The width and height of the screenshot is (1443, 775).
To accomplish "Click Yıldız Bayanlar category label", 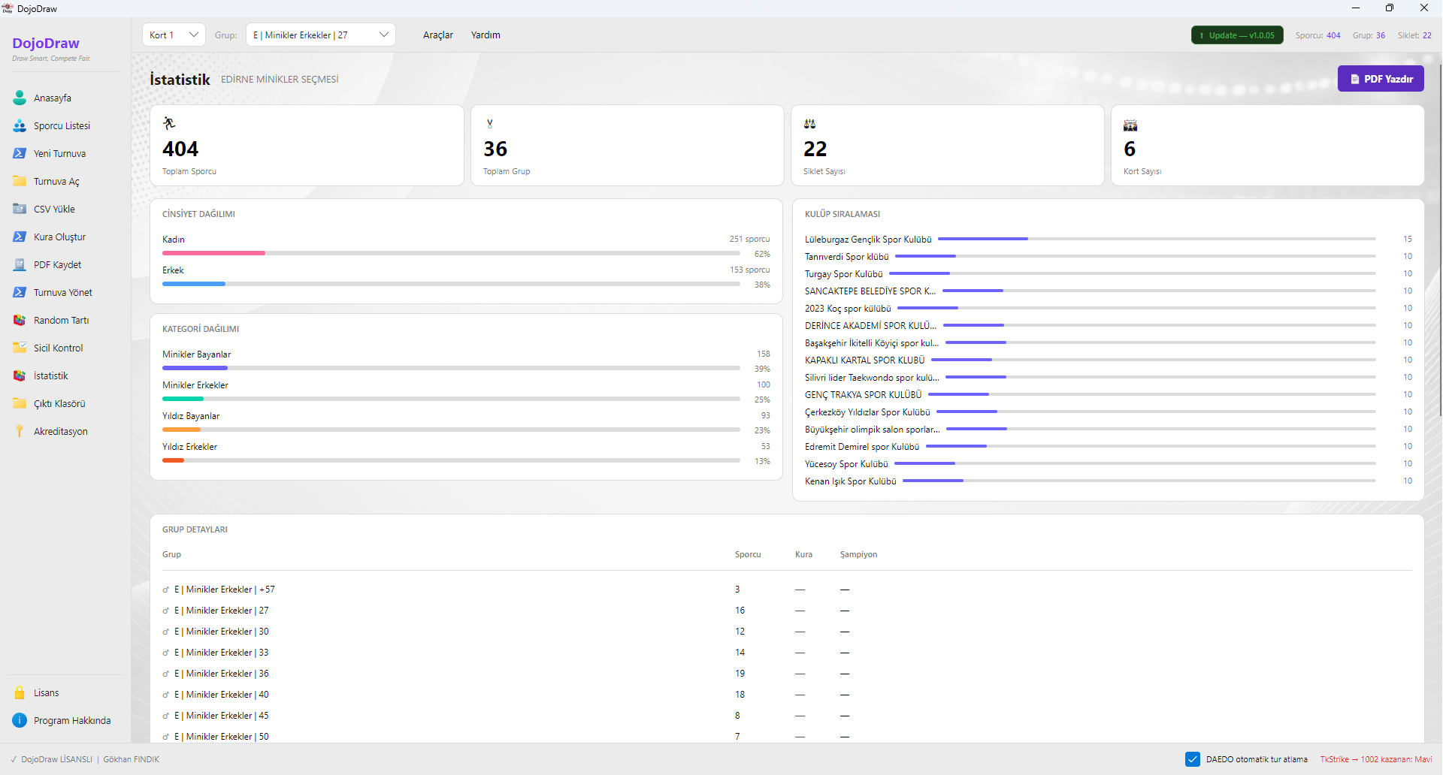I will (191, 416).
